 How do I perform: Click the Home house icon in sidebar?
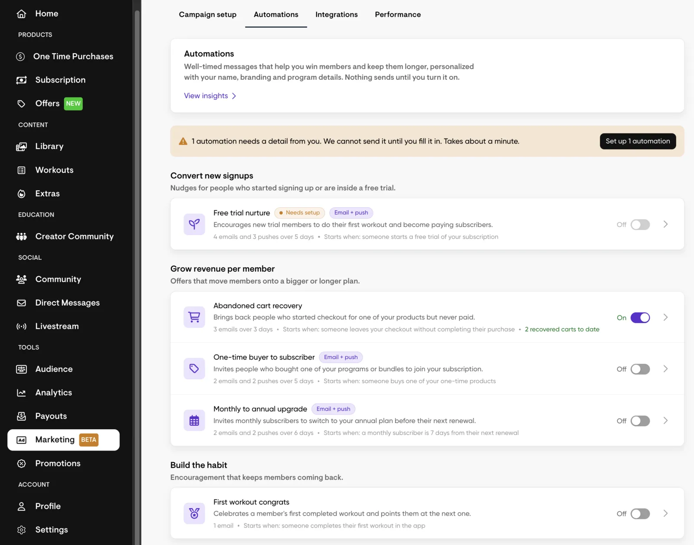[21, 14]
